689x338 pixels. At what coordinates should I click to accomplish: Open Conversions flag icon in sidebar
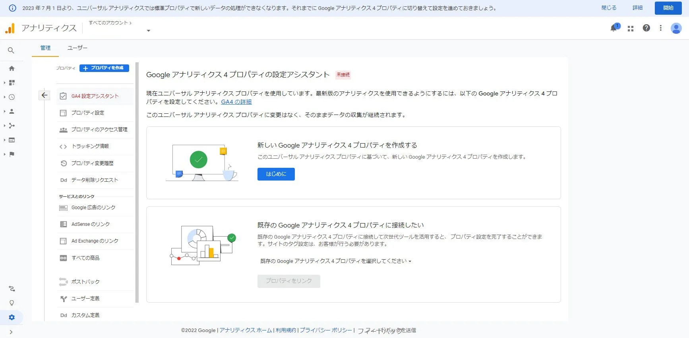[x=12, y=154]
